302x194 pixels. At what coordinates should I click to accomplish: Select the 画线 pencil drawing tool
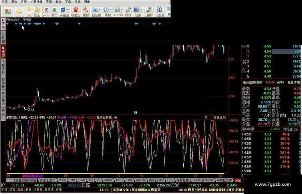pyautogui.click(x=128, y=11)
